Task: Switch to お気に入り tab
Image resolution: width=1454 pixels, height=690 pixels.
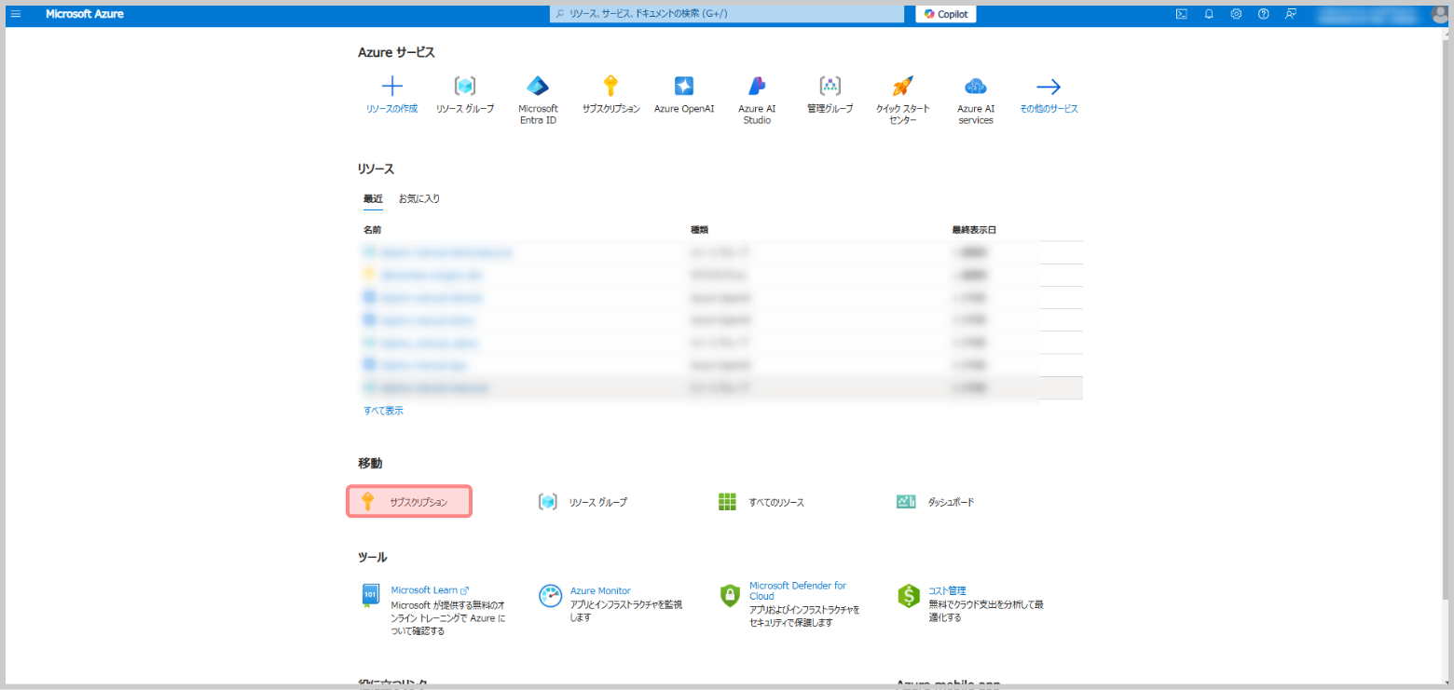Action: point(419,198)
